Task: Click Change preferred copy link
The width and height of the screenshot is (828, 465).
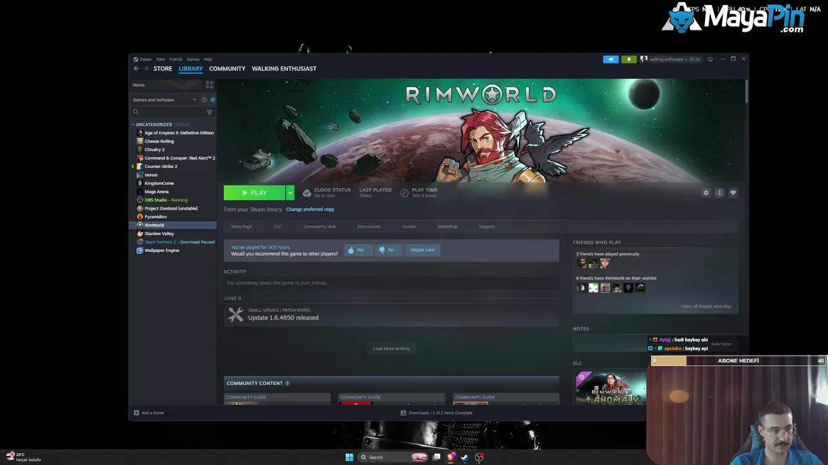Action: pos(310,209)
